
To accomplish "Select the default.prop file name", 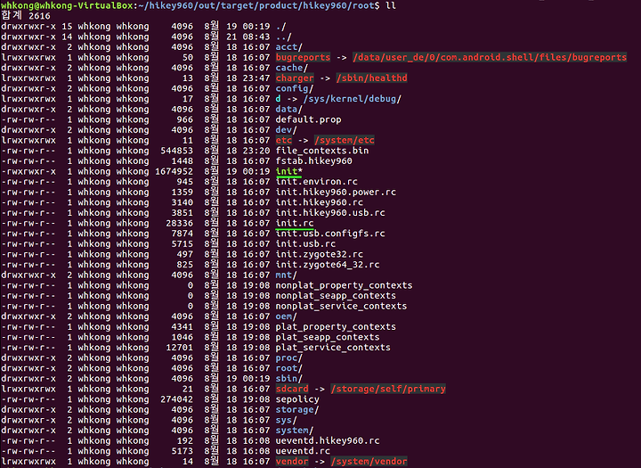I will click(308, 119).
